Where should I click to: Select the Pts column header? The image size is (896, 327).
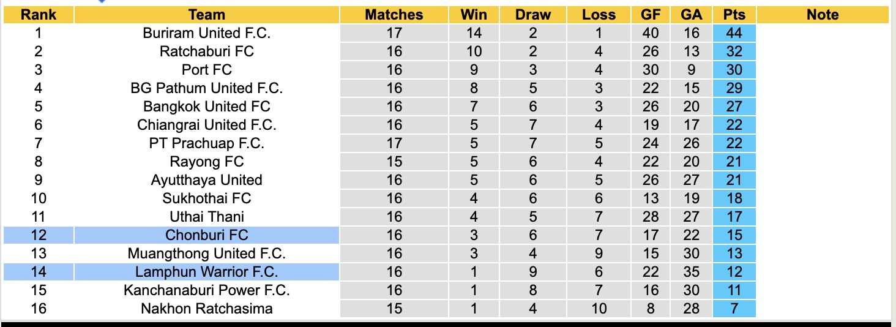[x=734, y=15]
